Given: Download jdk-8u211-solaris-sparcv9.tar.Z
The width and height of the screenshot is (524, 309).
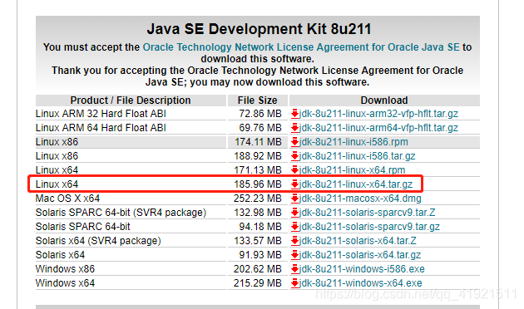Looking at the screenshot, I should click(x=368, y=212).
